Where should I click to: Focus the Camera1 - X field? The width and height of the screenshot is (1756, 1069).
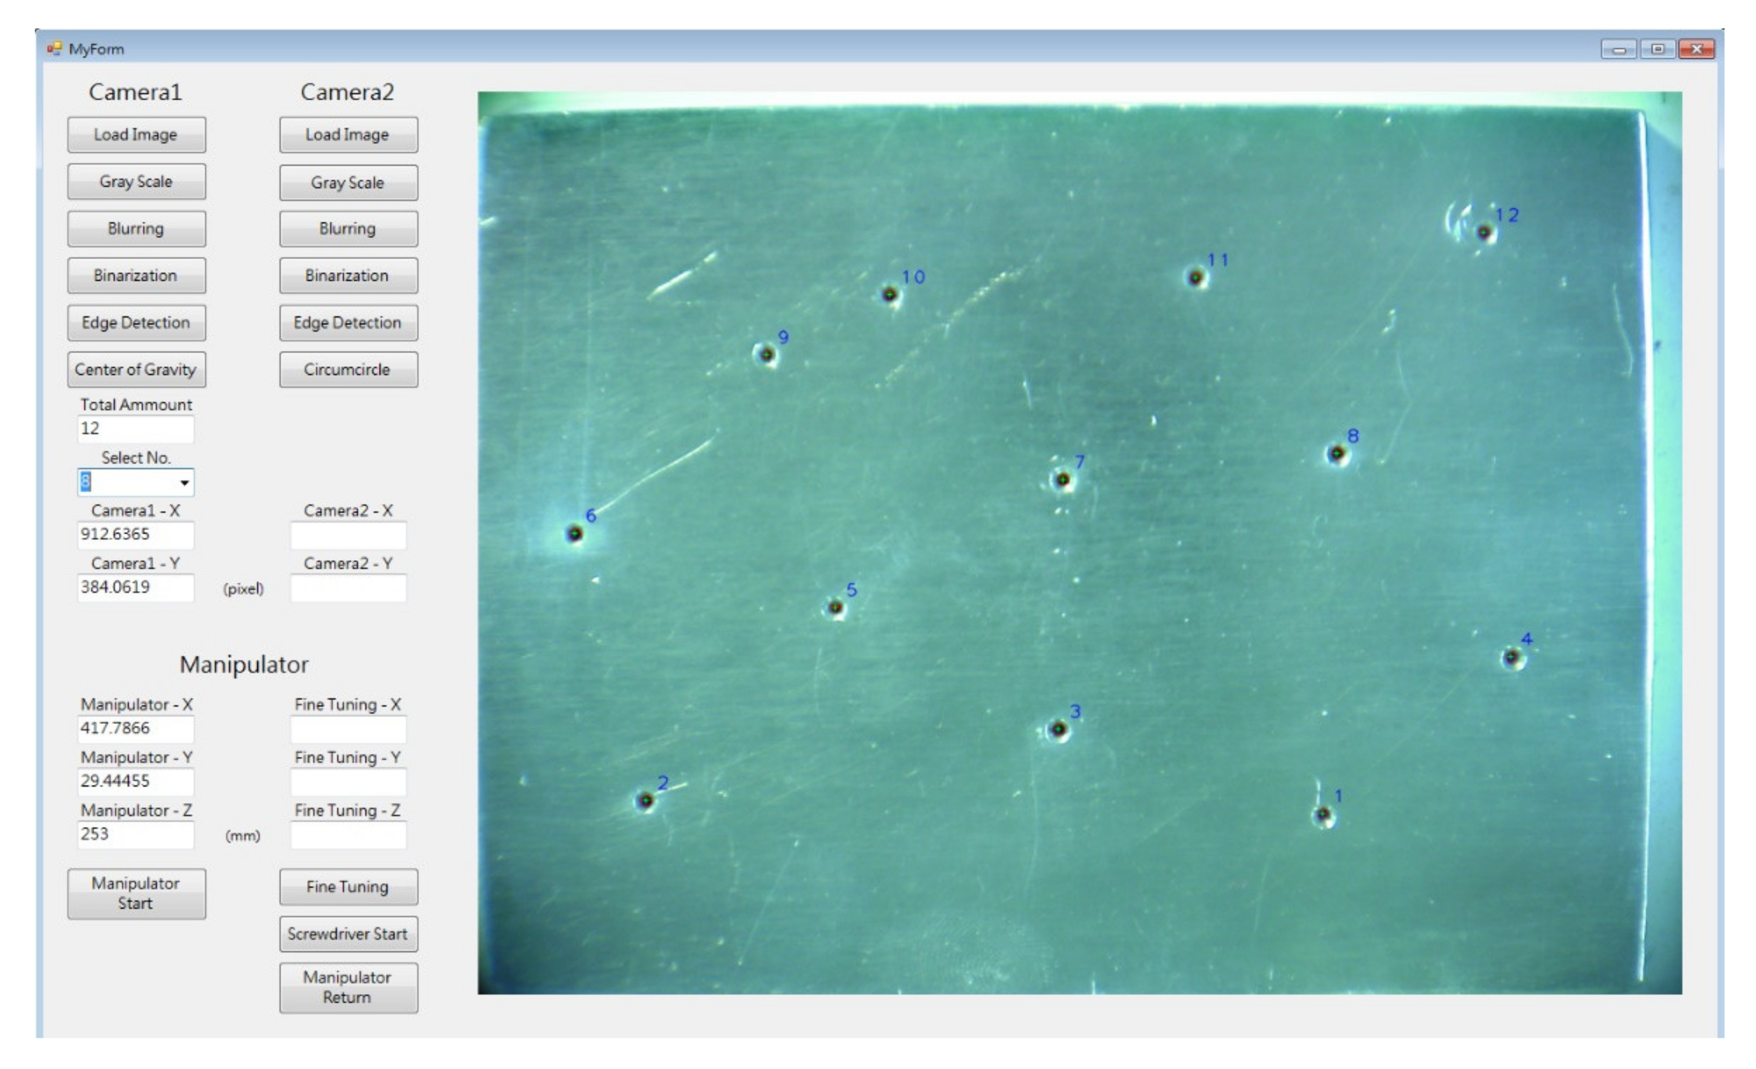135,534
